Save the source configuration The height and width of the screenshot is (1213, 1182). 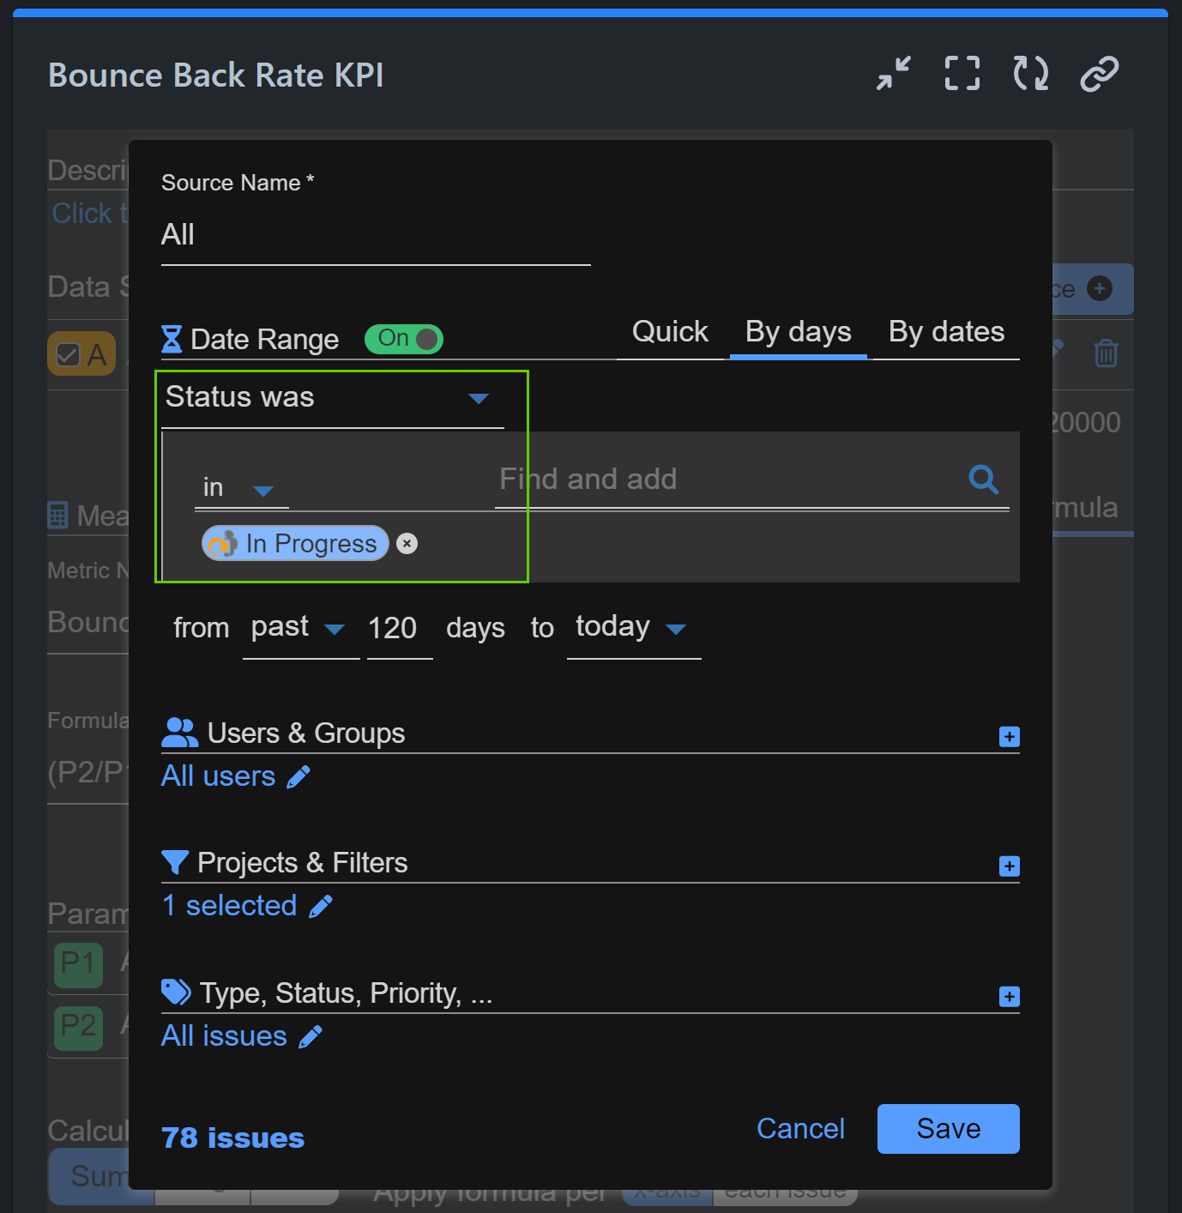947,1128
